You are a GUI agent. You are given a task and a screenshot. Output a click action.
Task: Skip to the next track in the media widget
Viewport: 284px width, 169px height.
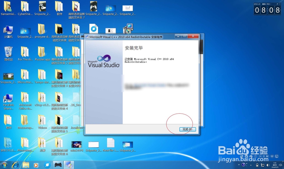pyautogui.click(x=267, y=156)
